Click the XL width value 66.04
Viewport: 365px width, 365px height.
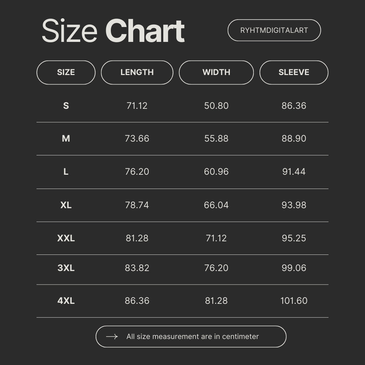click(x=216, y=205)
